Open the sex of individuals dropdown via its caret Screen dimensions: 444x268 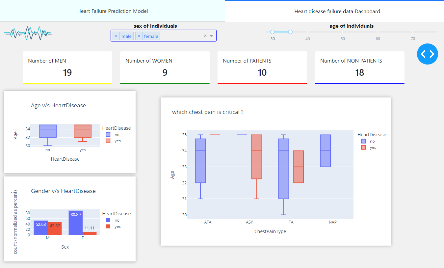(x=211, y=36)
